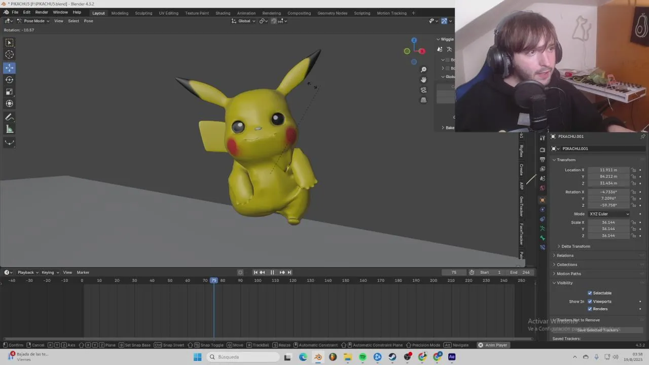Toggle Selectable checkbox in Visibility

590,293
